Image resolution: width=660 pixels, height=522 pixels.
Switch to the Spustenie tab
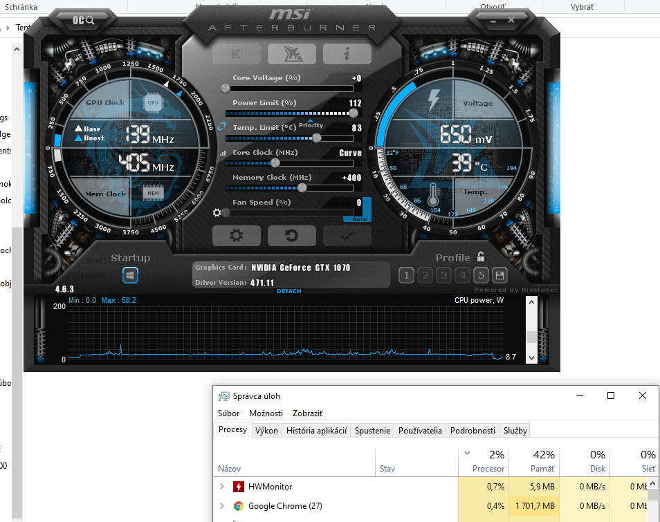[372, 431]
